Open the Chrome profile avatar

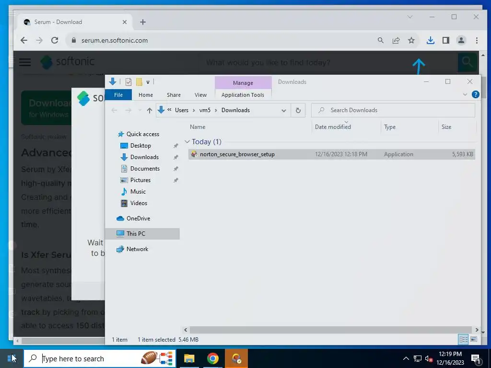point(461,40)
